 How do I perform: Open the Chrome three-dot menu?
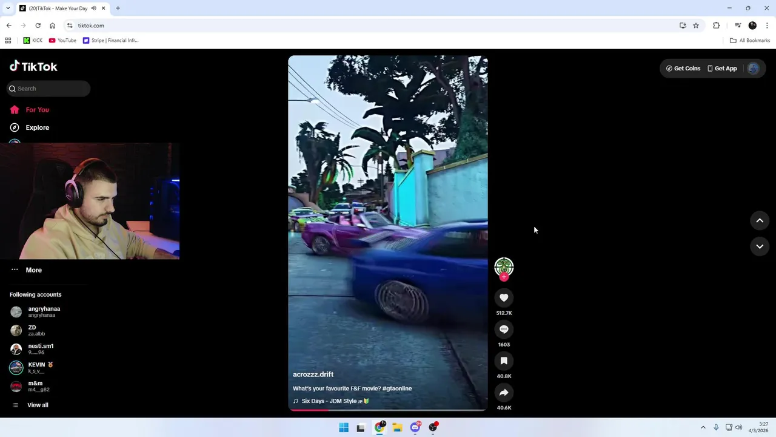click(x=767, y=25)
